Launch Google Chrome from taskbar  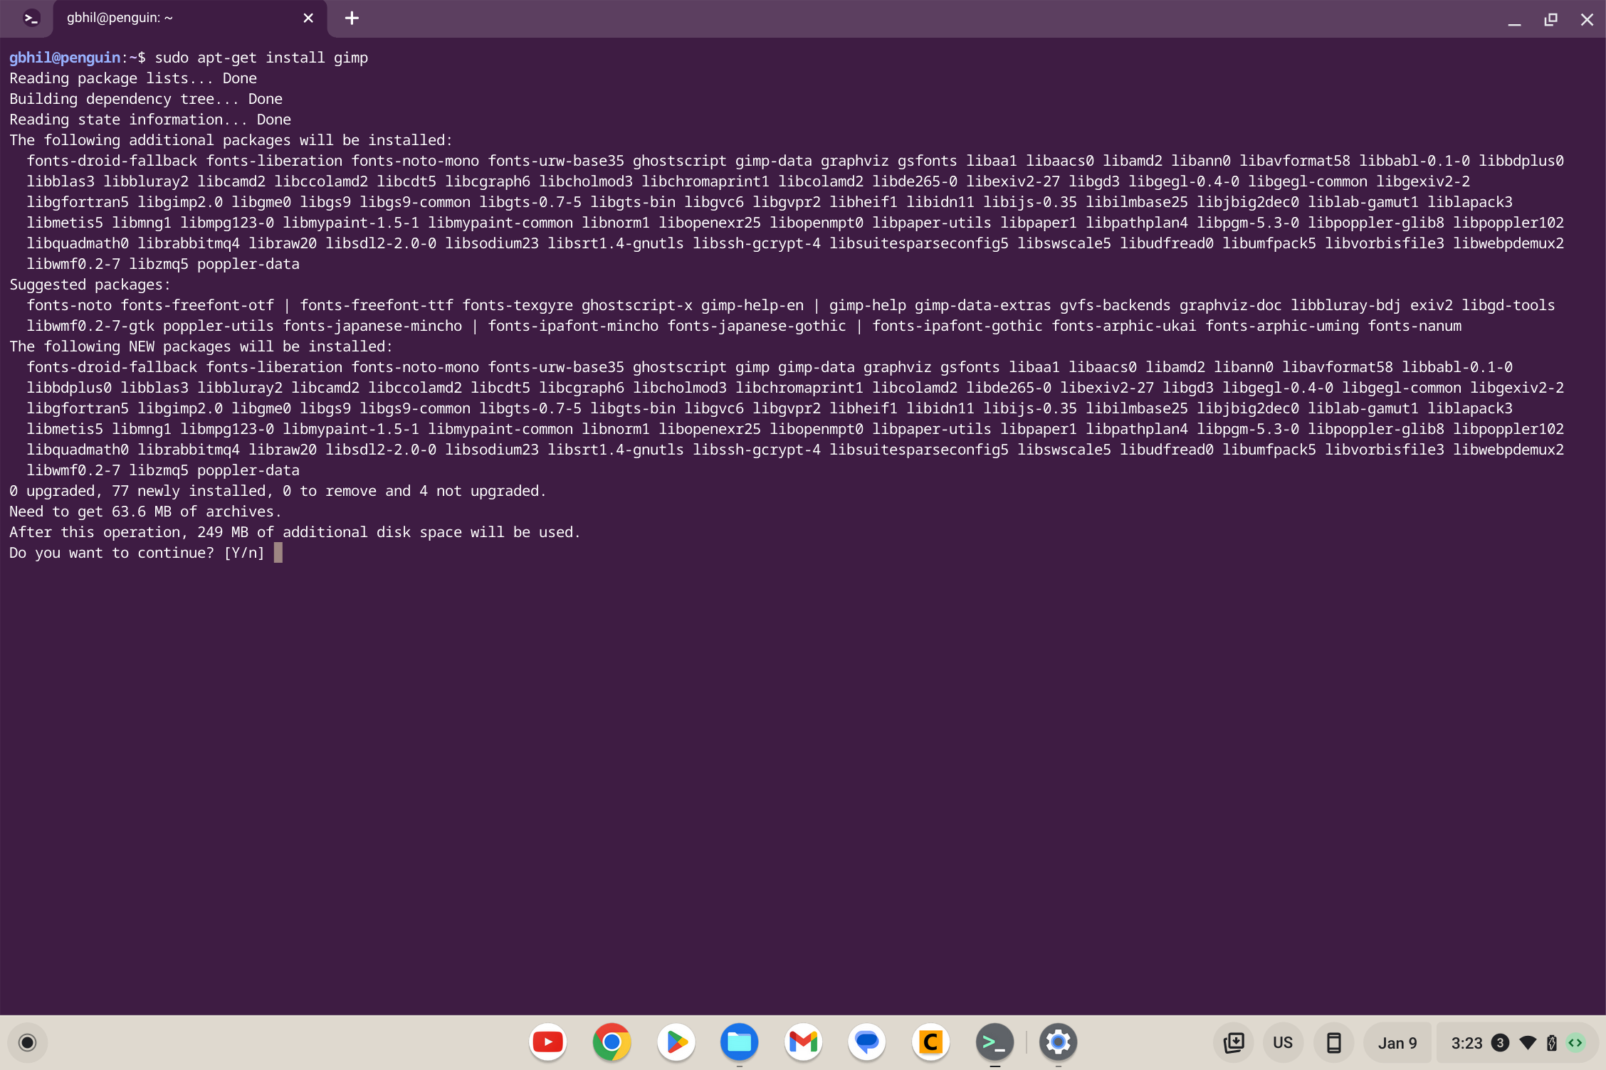click(x=611, y=1042)
